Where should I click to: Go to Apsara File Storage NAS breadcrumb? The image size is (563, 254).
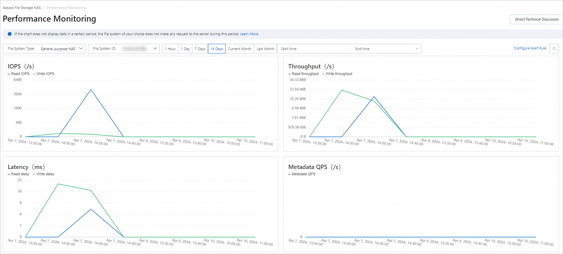pos(22,8)
